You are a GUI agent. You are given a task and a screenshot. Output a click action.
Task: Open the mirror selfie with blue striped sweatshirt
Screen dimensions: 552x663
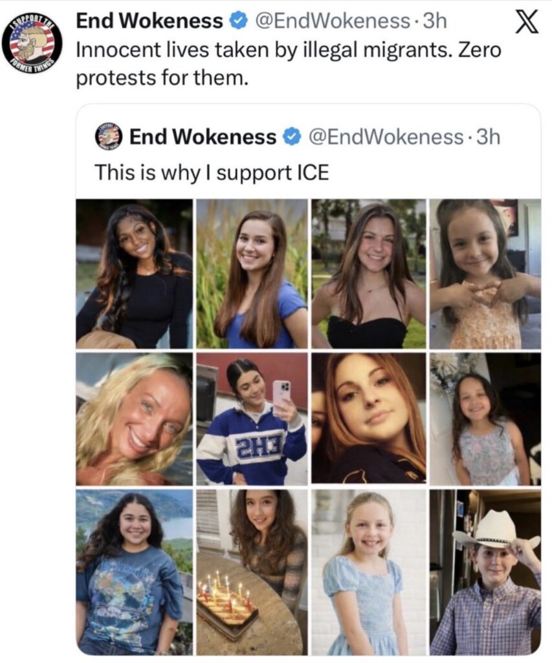[252, 418]
